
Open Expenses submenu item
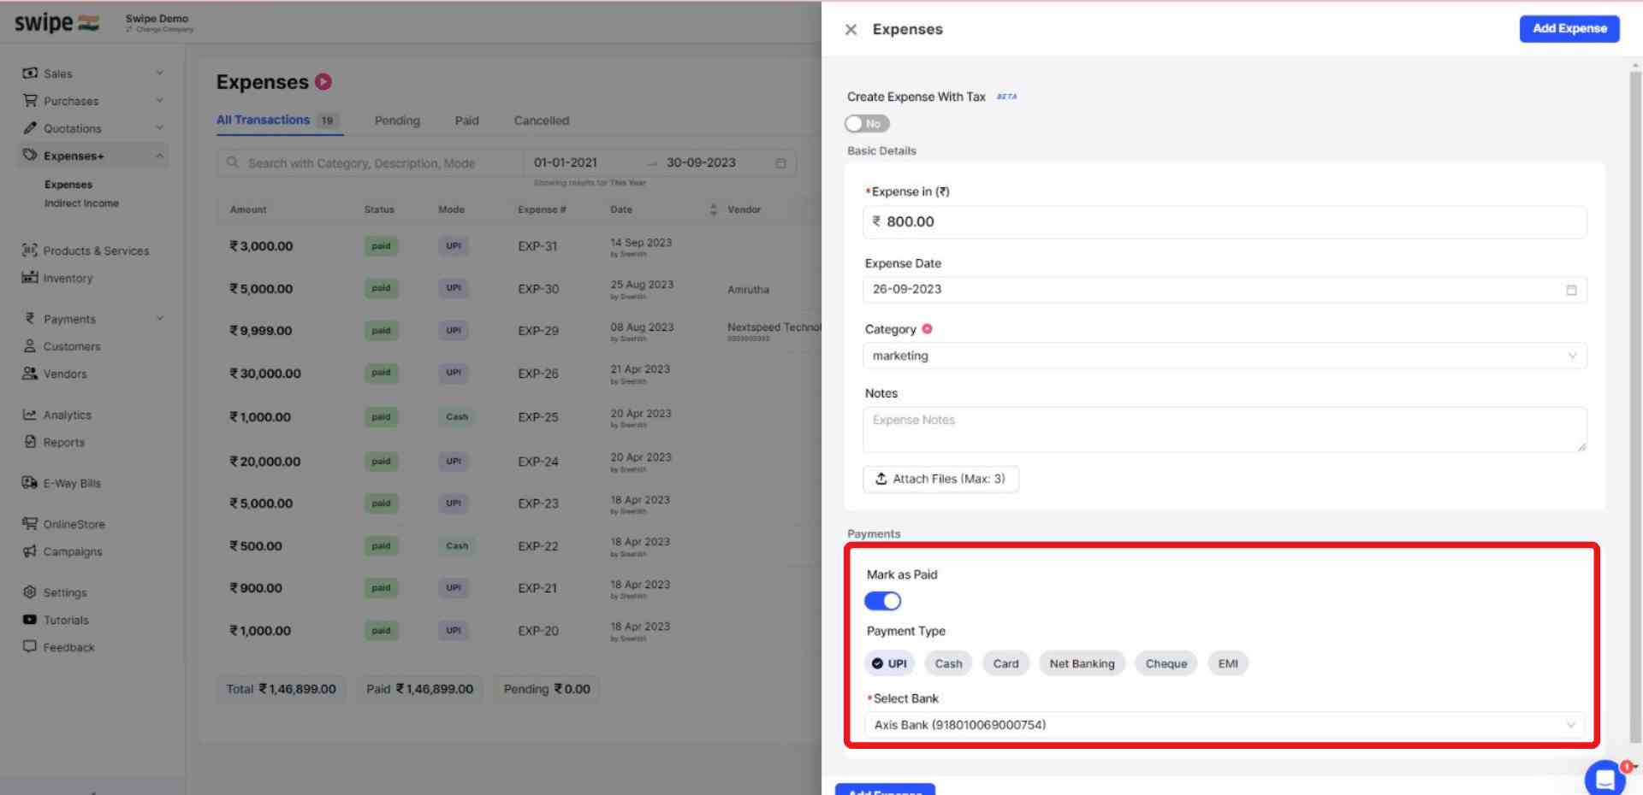pos(68,185)
